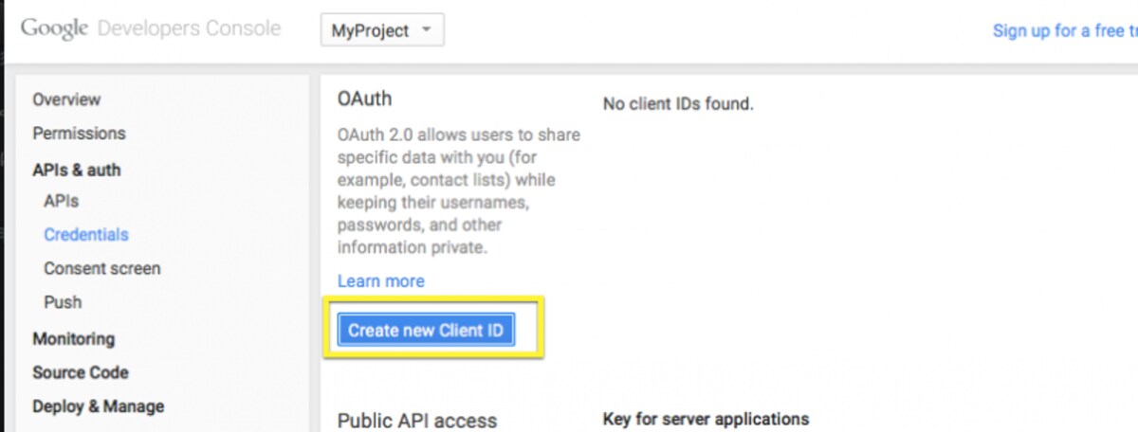Open Permissions in the sidebar

click(79, 134)
